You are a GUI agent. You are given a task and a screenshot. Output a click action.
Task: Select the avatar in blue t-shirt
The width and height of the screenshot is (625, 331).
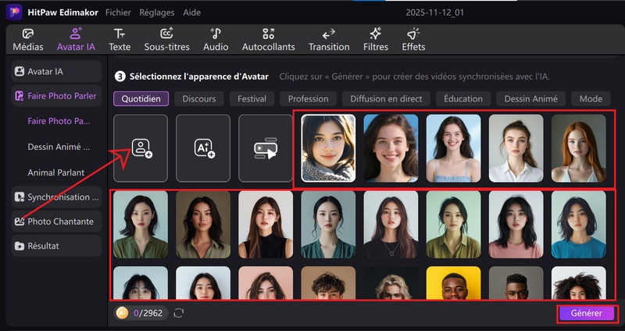[x=578, y=224]
